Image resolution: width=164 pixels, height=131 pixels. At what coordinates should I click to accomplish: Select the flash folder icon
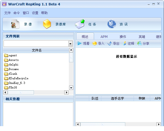pos(6,74)
